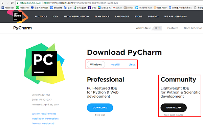Open What's New link
Screen dimensions: 203x126
point(143,28)
